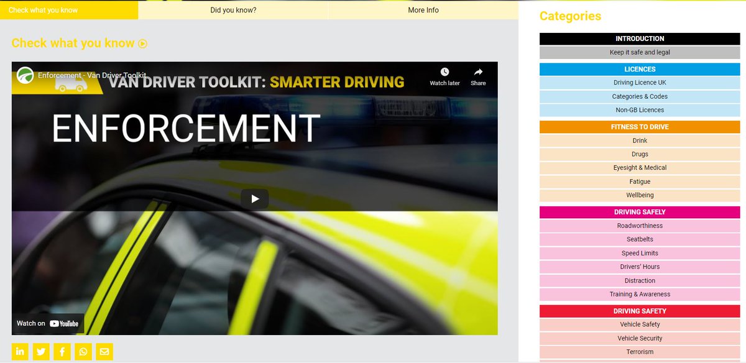This screenshot has height=363, width=746.
Task: Switch to the Did you know? tab
Action: (x=233, y=10)
